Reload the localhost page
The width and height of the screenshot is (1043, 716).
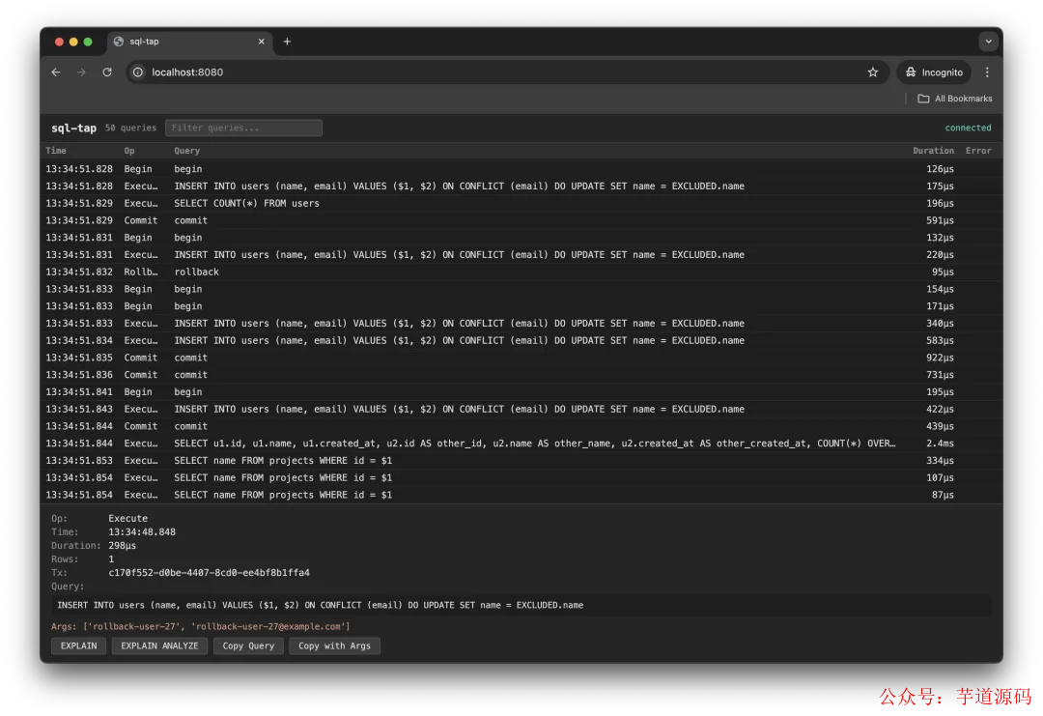(107, 72)
